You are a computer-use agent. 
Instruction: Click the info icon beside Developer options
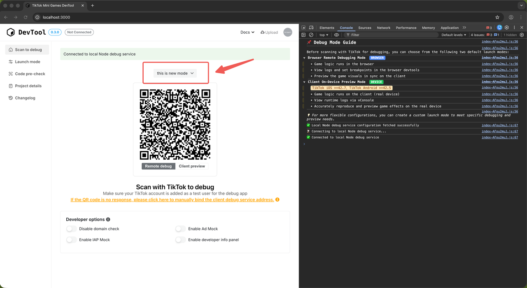108,220
